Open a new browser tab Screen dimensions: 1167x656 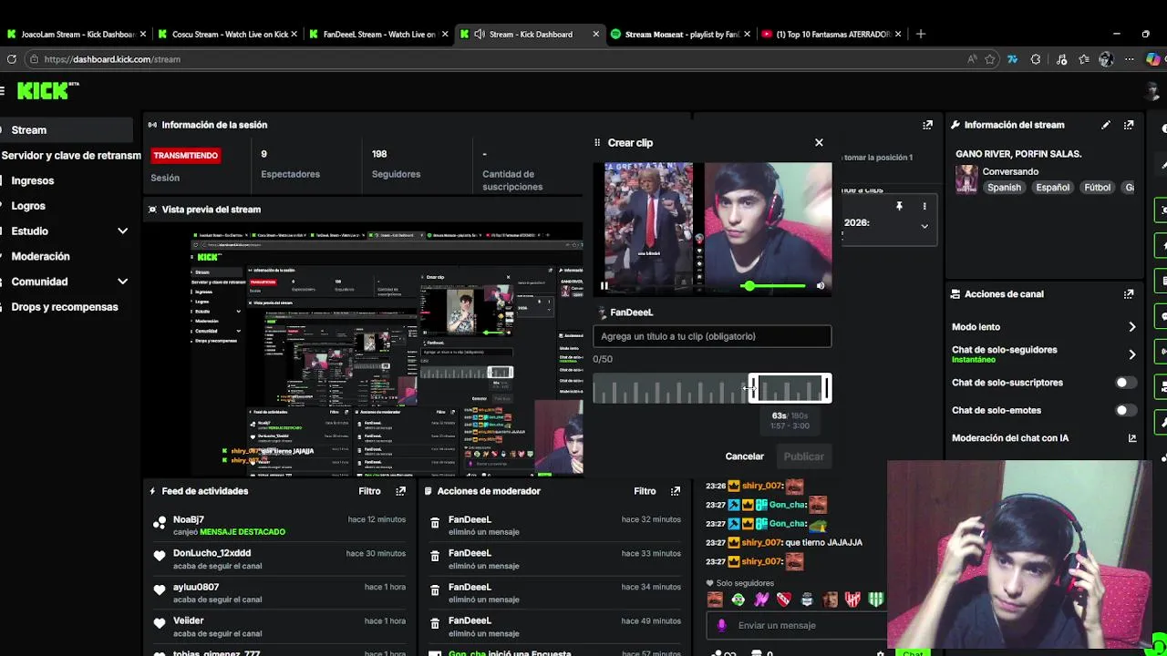coord(921,35)
